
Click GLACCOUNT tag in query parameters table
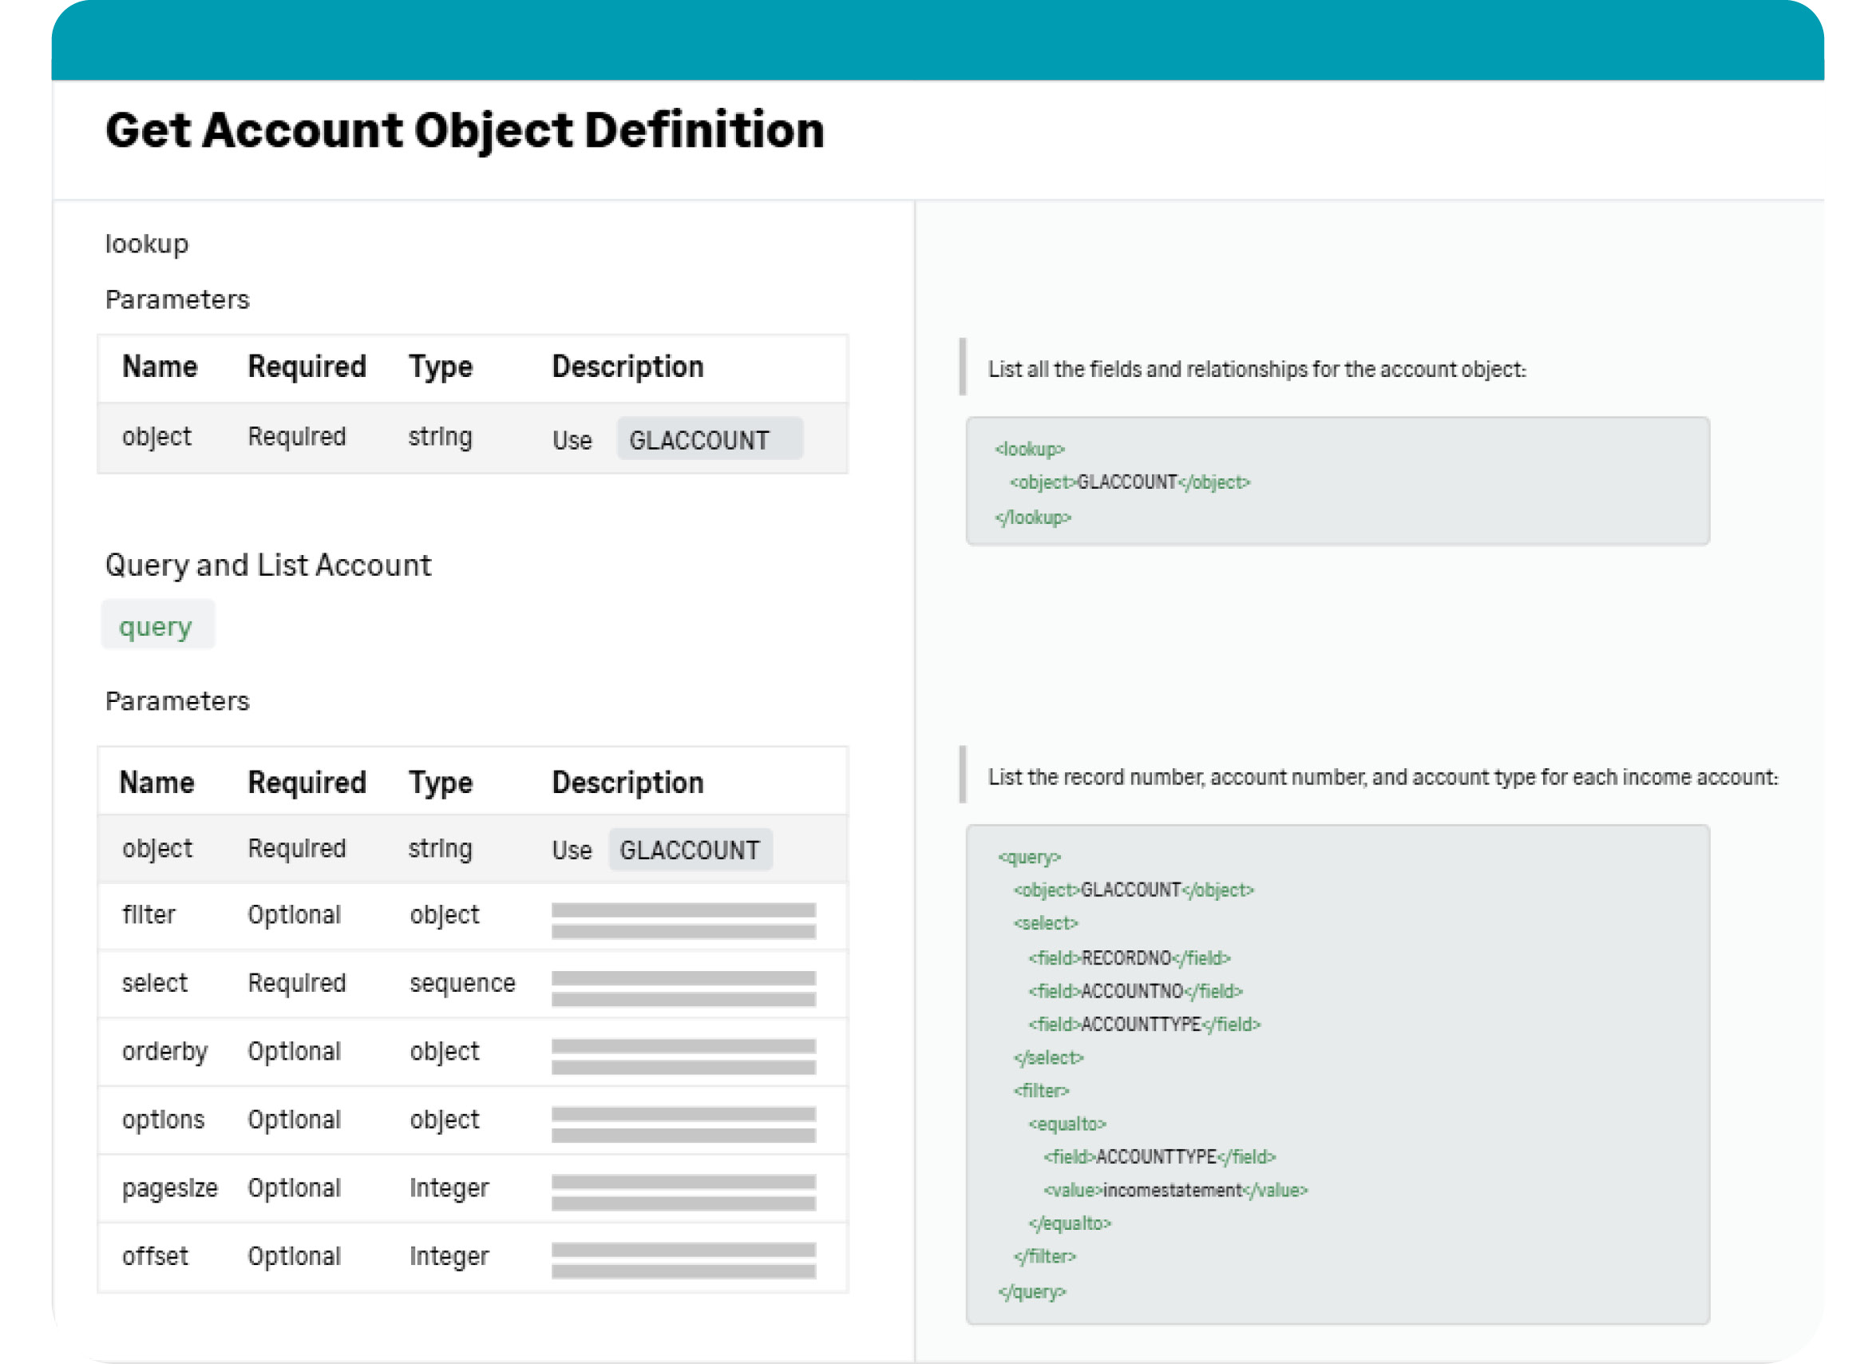[690, 850]
